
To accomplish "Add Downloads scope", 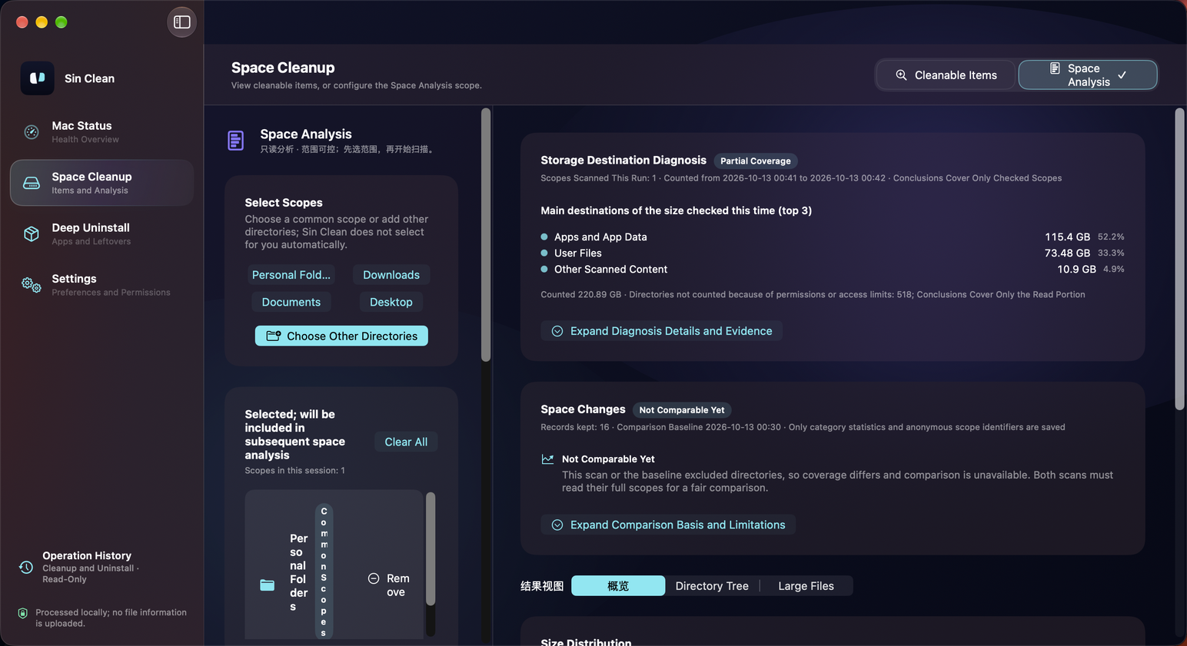I will tap(391, 275).
